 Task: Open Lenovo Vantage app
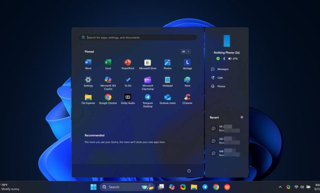[x=187, y=64]
